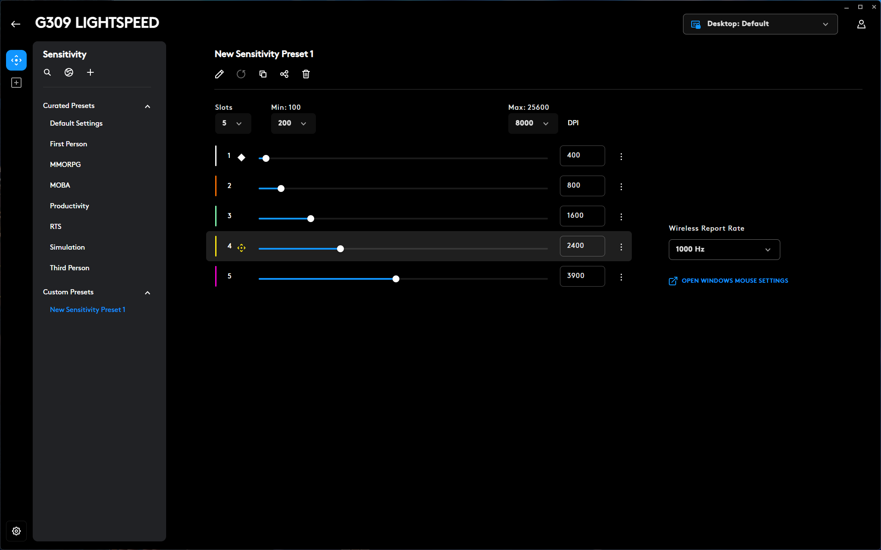Click the 400 DPI value field

click(x=582, y=156)
